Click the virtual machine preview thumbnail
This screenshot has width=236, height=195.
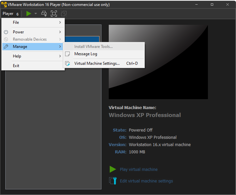(x=158, y=62)
